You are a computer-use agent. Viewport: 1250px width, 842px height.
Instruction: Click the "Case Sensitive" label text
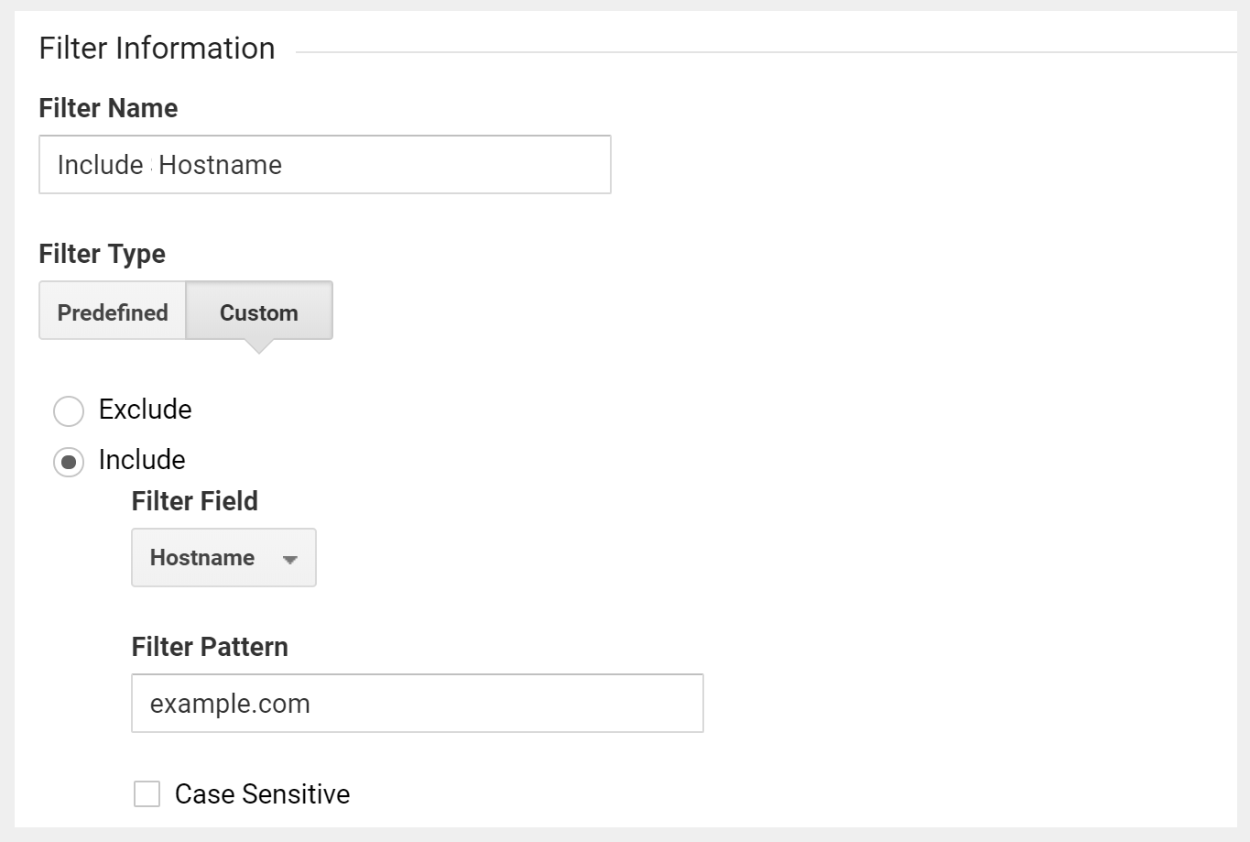click(x=262, y=793)
